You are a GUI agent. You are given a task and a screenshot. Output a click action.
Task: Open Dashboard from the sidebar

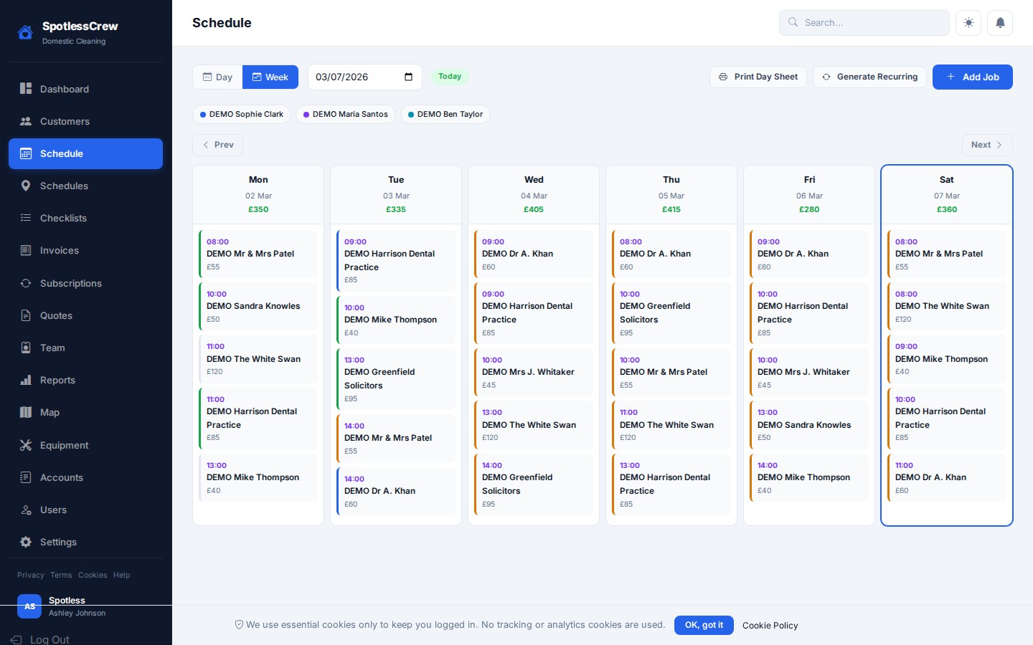65,89
